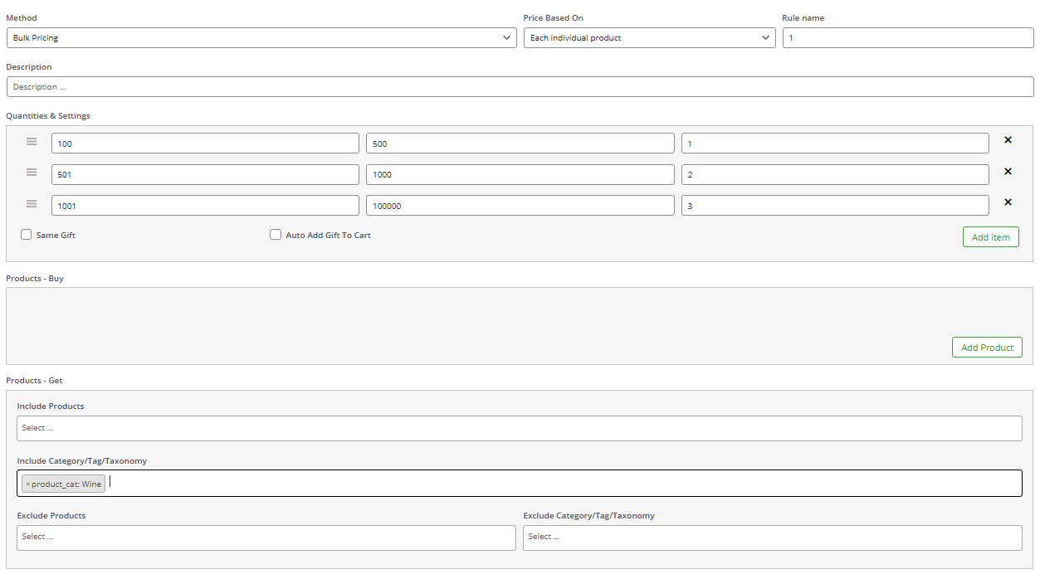The height and width of the screenshot is (579, 1040).
Task: Click the quantity field containing 100000
Action: [x=520, y=206]
